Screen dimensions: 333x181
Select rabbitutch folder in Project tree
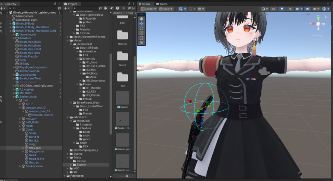click(x=80, y=117)
